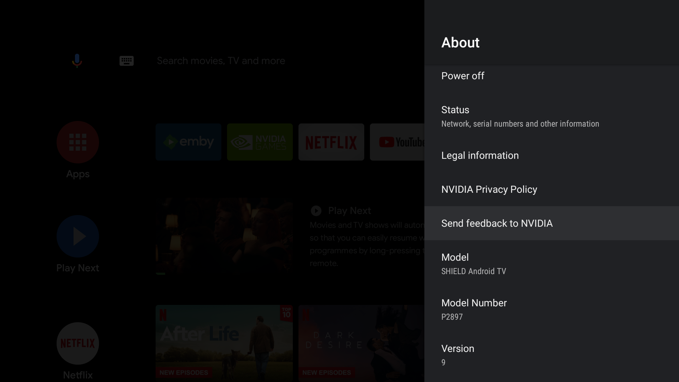Select Model Number P2897 entry
Viewport: 679px width, 382px height.
click(x=474, y=309)
